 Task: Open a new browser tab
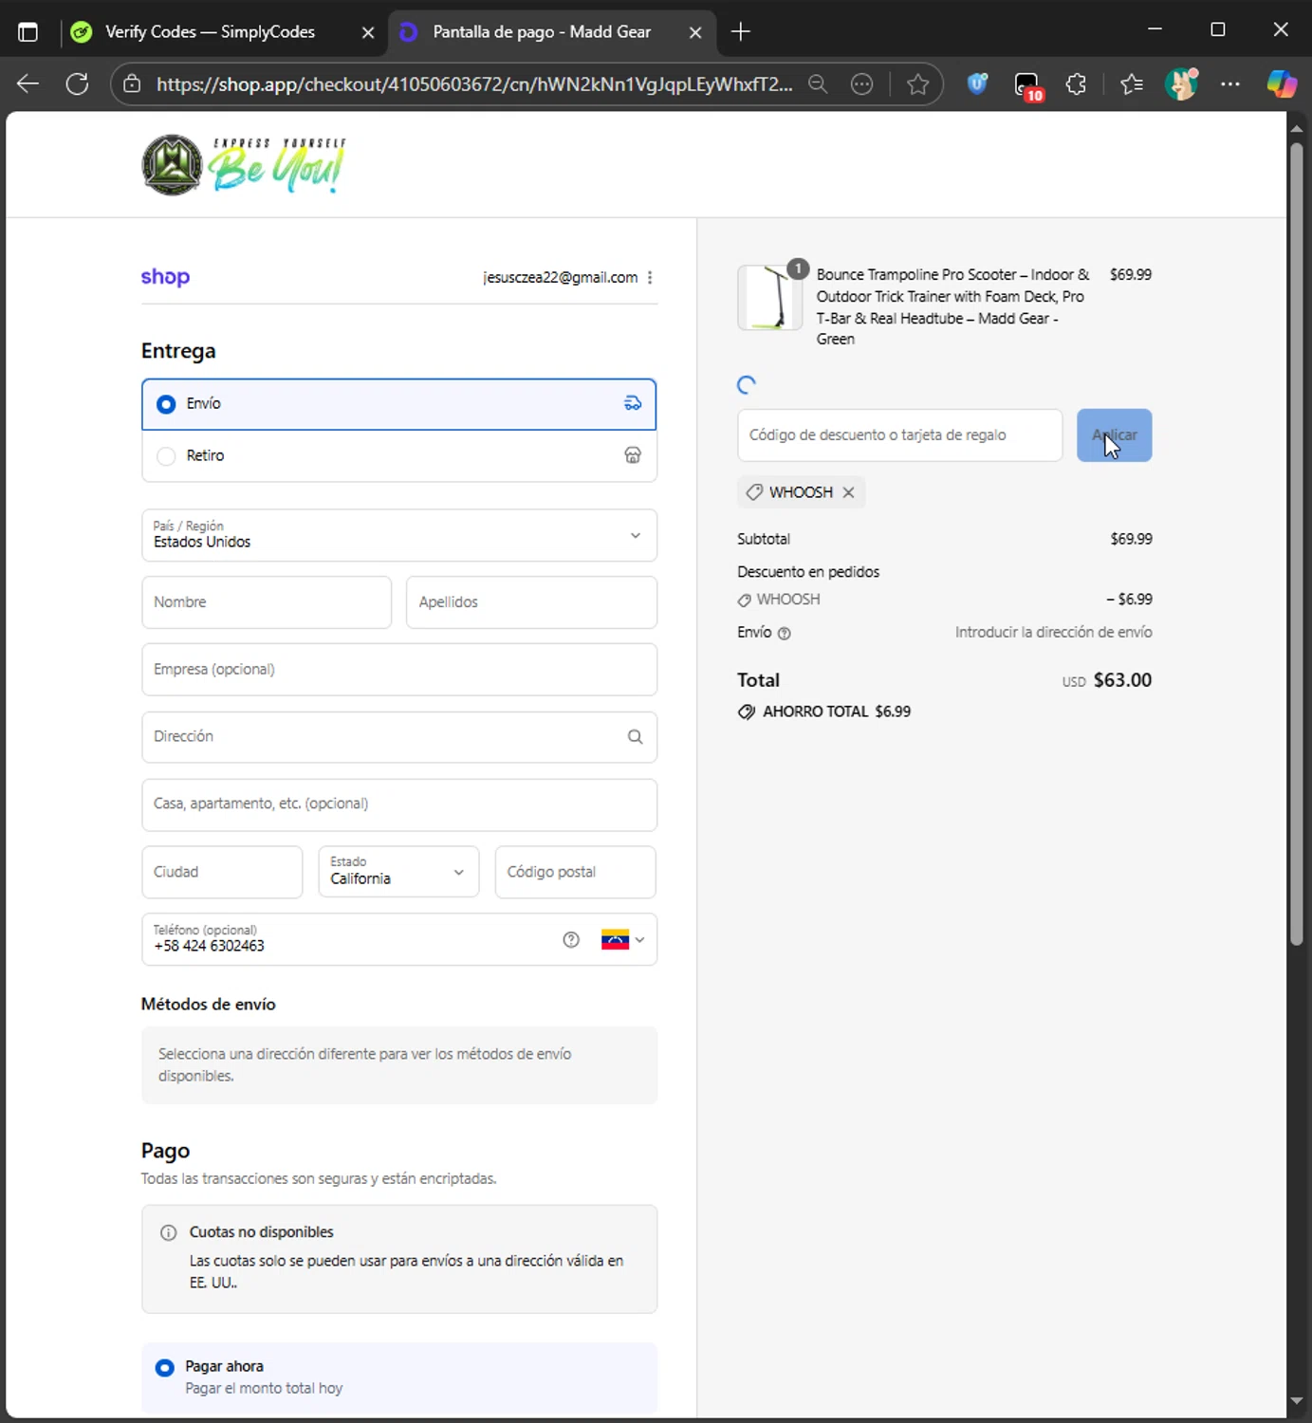(x=741, y=32)
